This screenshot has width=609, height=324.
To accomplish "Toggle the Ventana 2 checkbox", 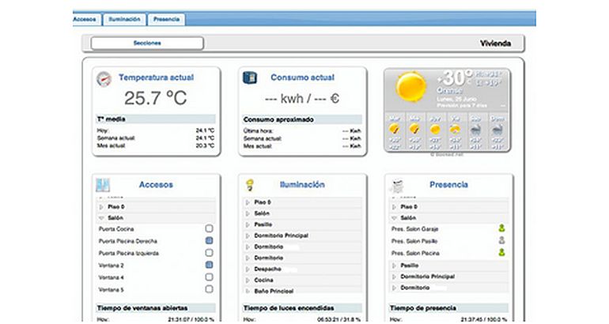I will [209, 265].
